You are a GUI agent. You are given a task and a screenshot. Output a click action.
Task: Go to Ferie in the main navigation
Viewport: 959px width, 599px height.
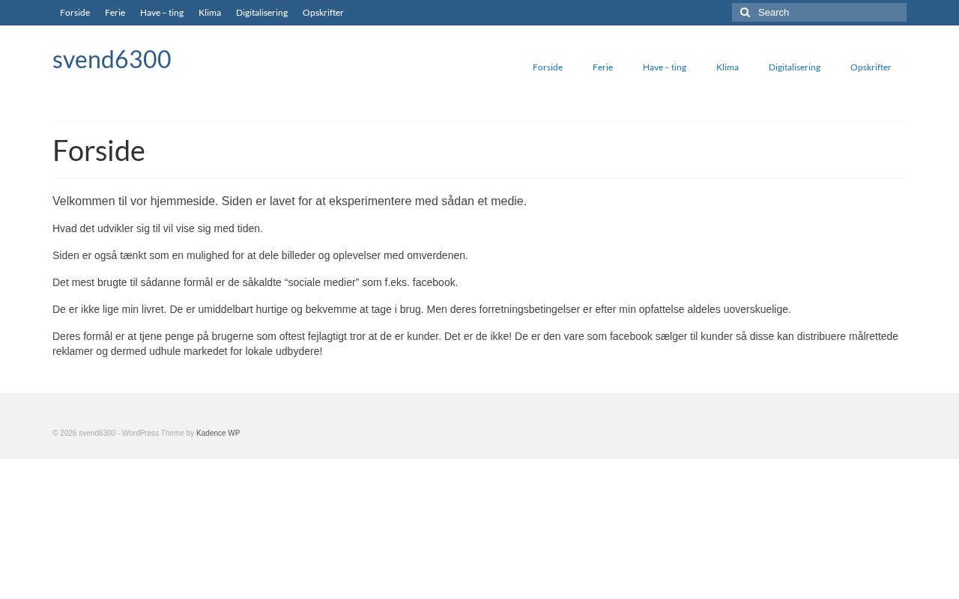pyautogui.click(x=602, y=67)
